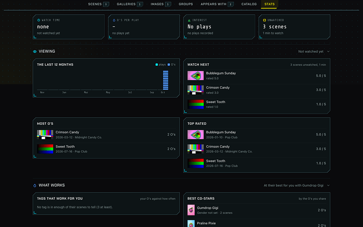The image size is (363, 227).
Task: Click '5.0 / 5' rating in Watch Next
Action: (321, 76)
